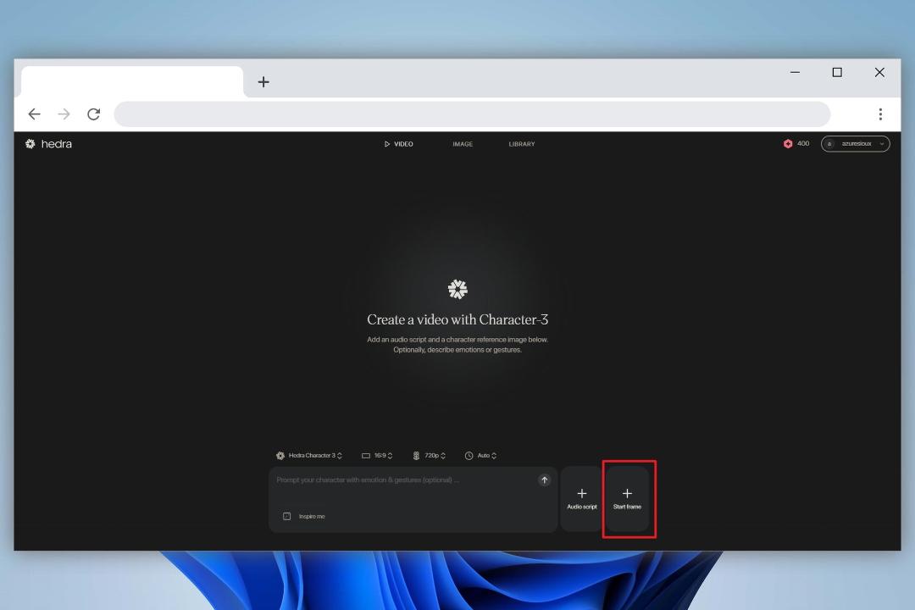The height and width of the screenshot is (610, 915).
Task: Click the 400 credits count
Action: [x=803, y=143]
